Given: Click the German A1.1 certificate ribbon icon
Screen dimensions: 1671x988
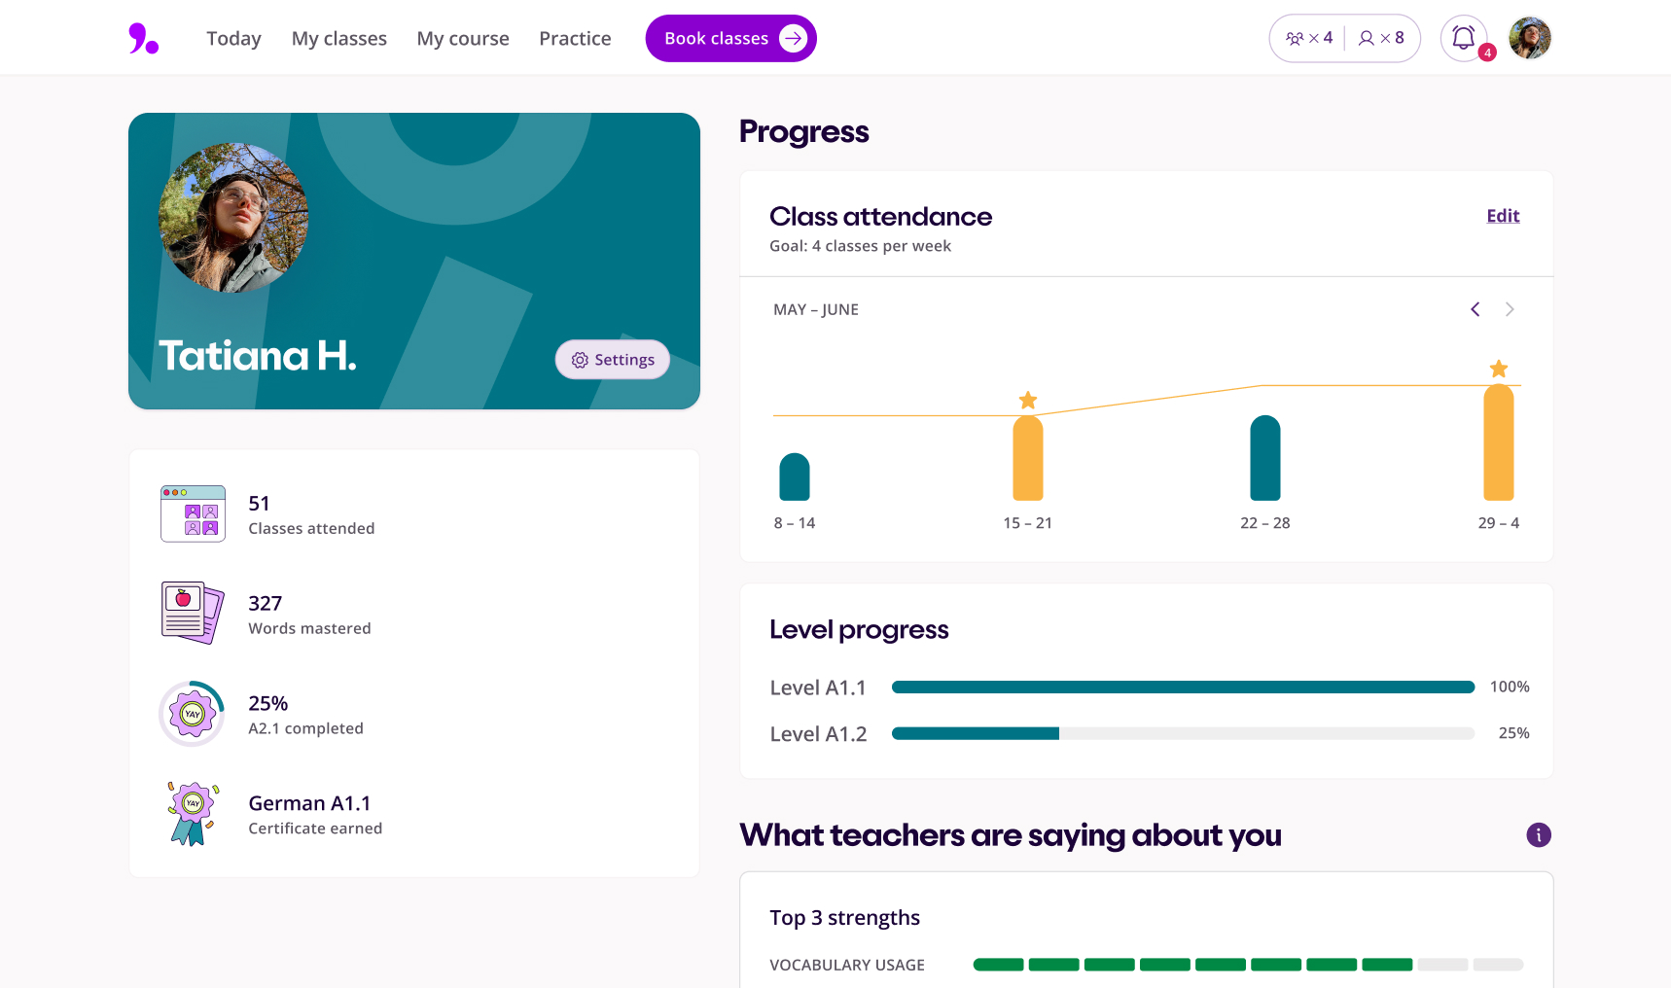Looking at the screenshot, I should click(193, 814).
